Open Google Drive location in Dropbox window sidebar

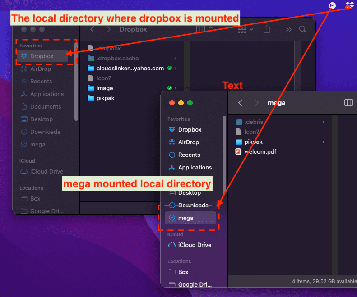click(42, 211)
